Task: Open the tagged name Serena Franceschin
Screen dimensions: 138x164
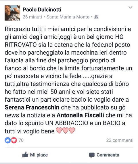Action: [x=32, y=107]
